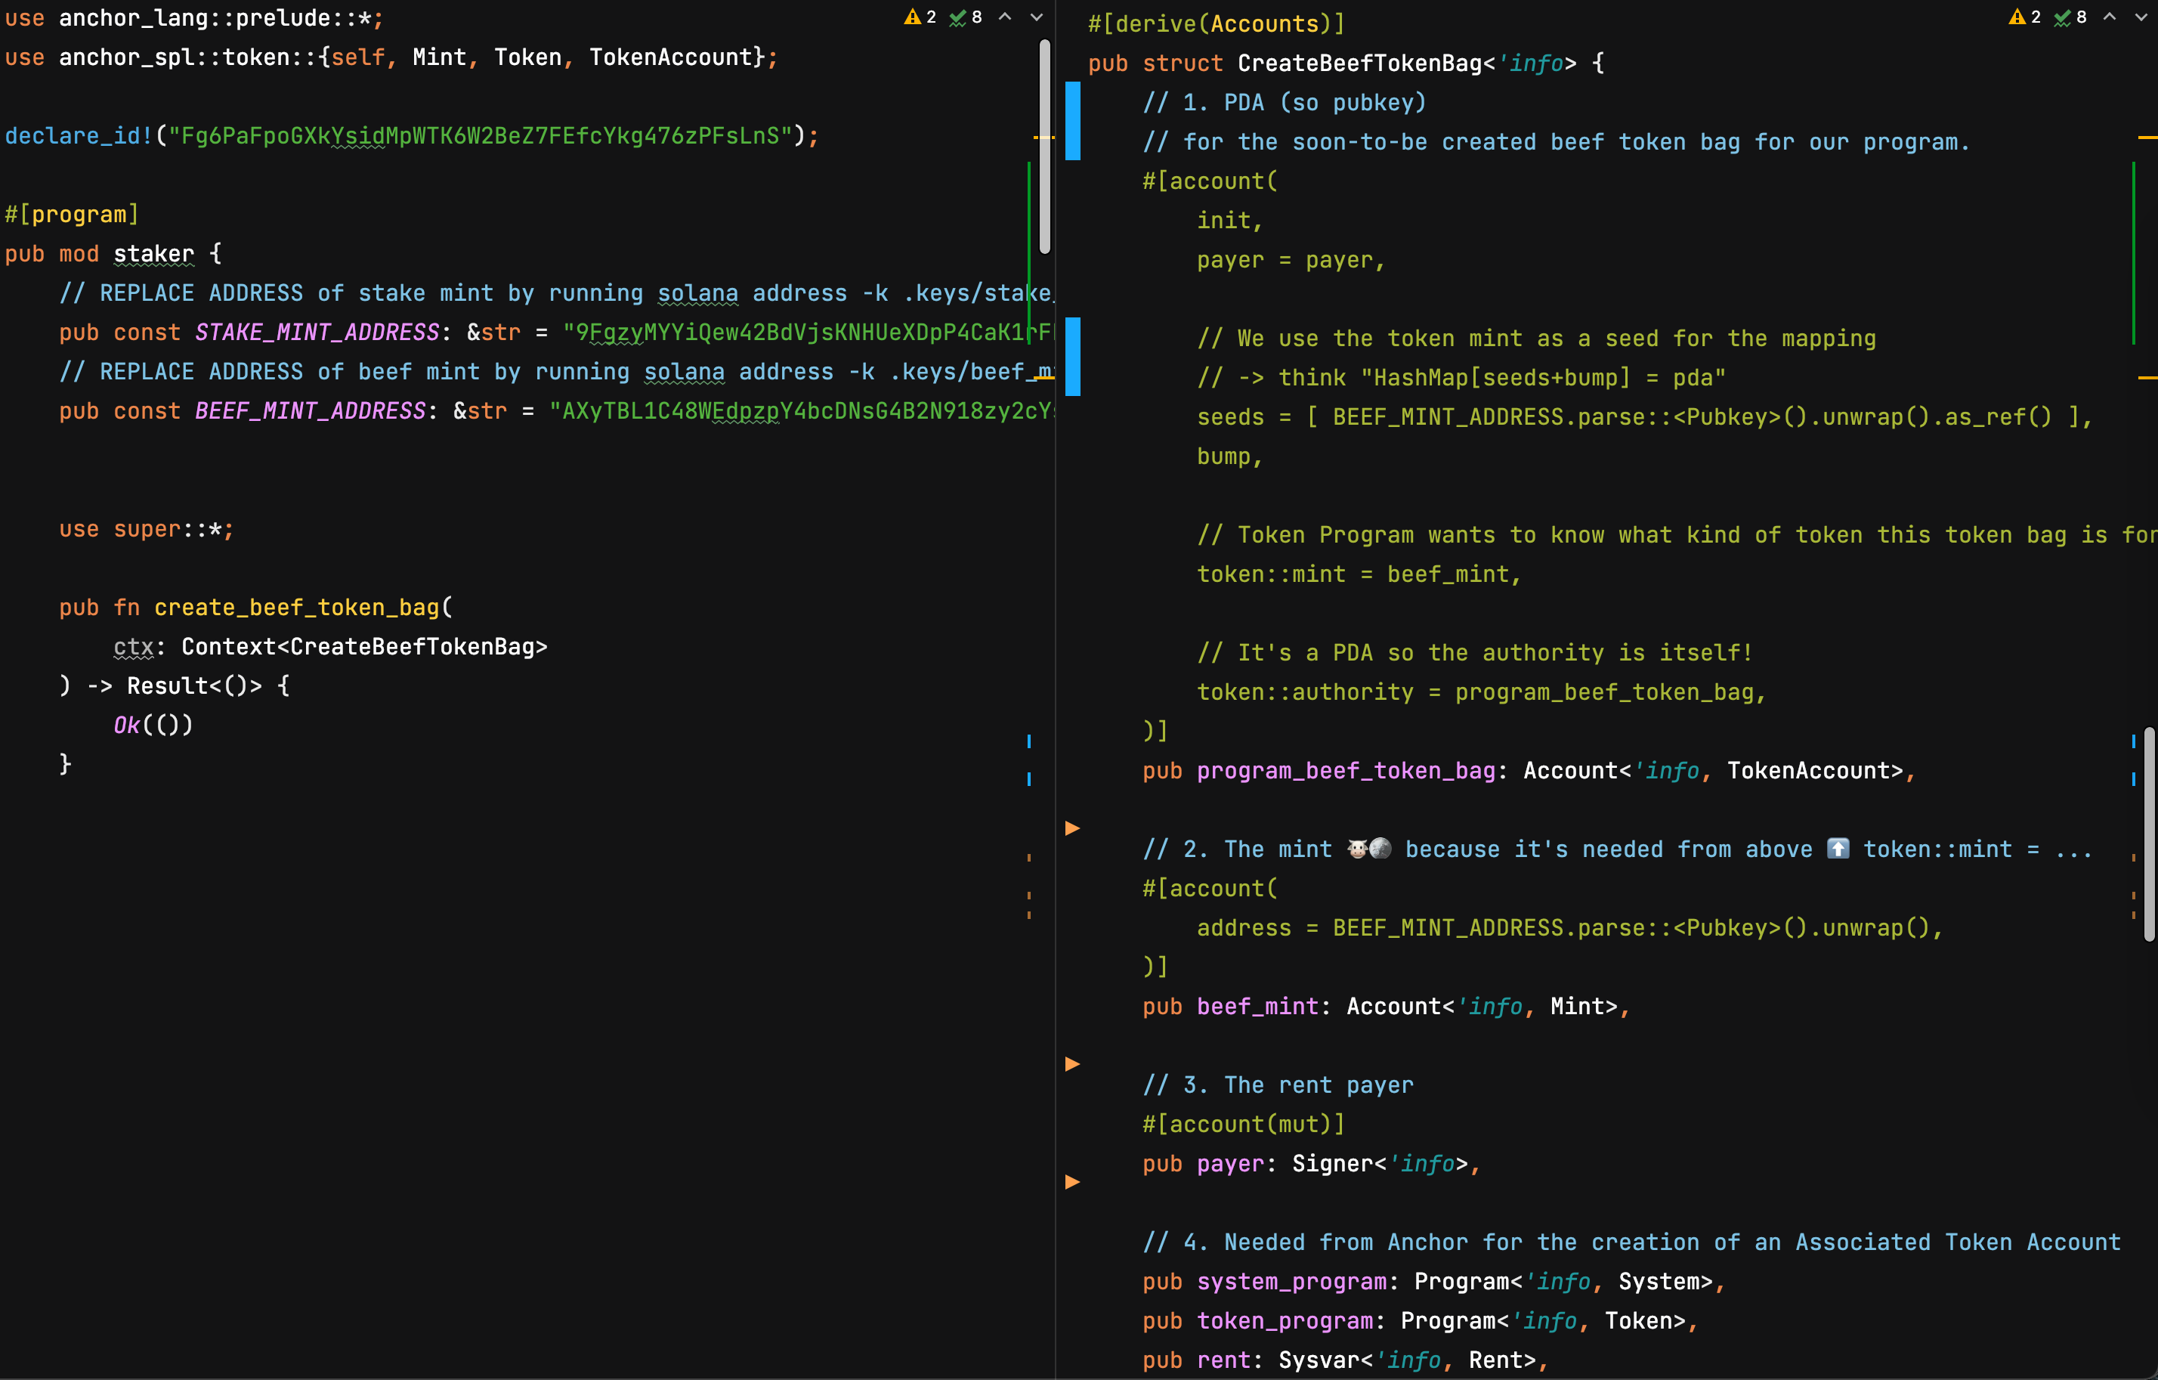Image resolution: width=2158 pixels, height=1380 pixels.
Task: Click 'TokenAccount' in the anchor_spl use statement
Action: 670,57
